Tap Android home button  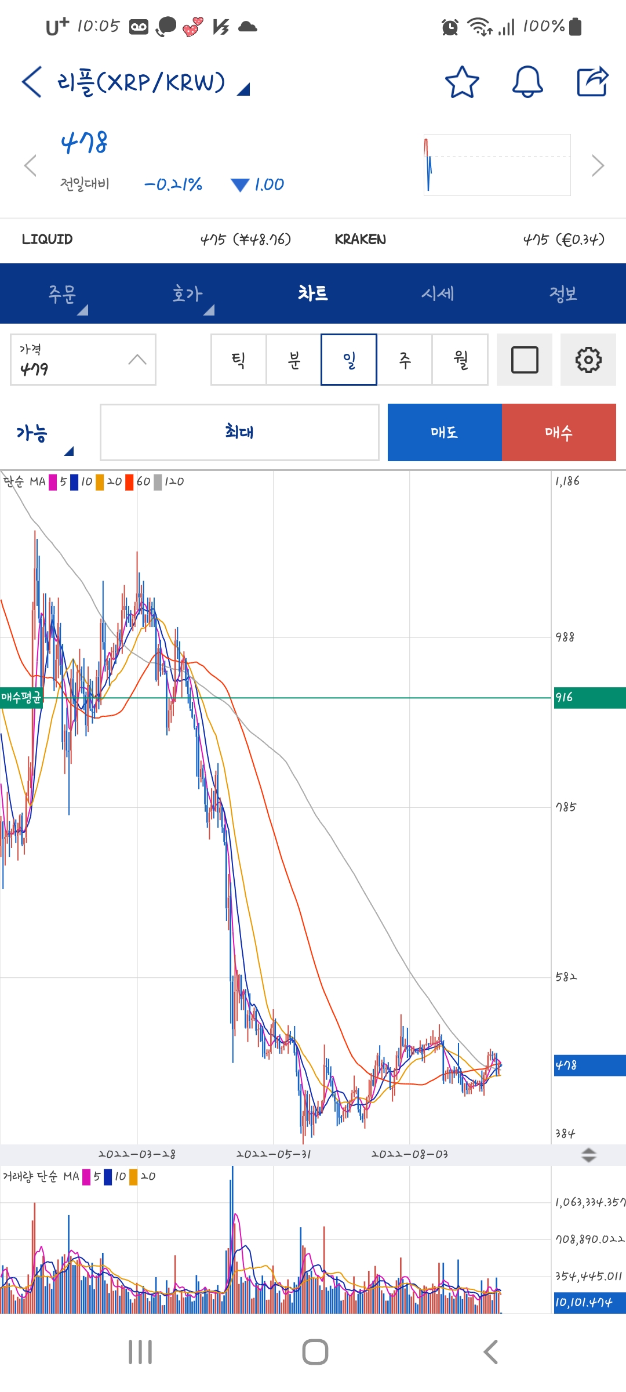[315, 1352]
